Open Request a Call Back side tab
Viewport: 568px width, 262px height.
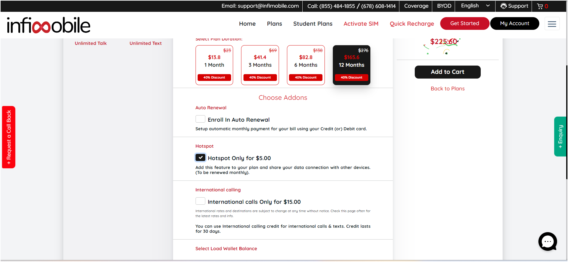click(x=9, y=137)
